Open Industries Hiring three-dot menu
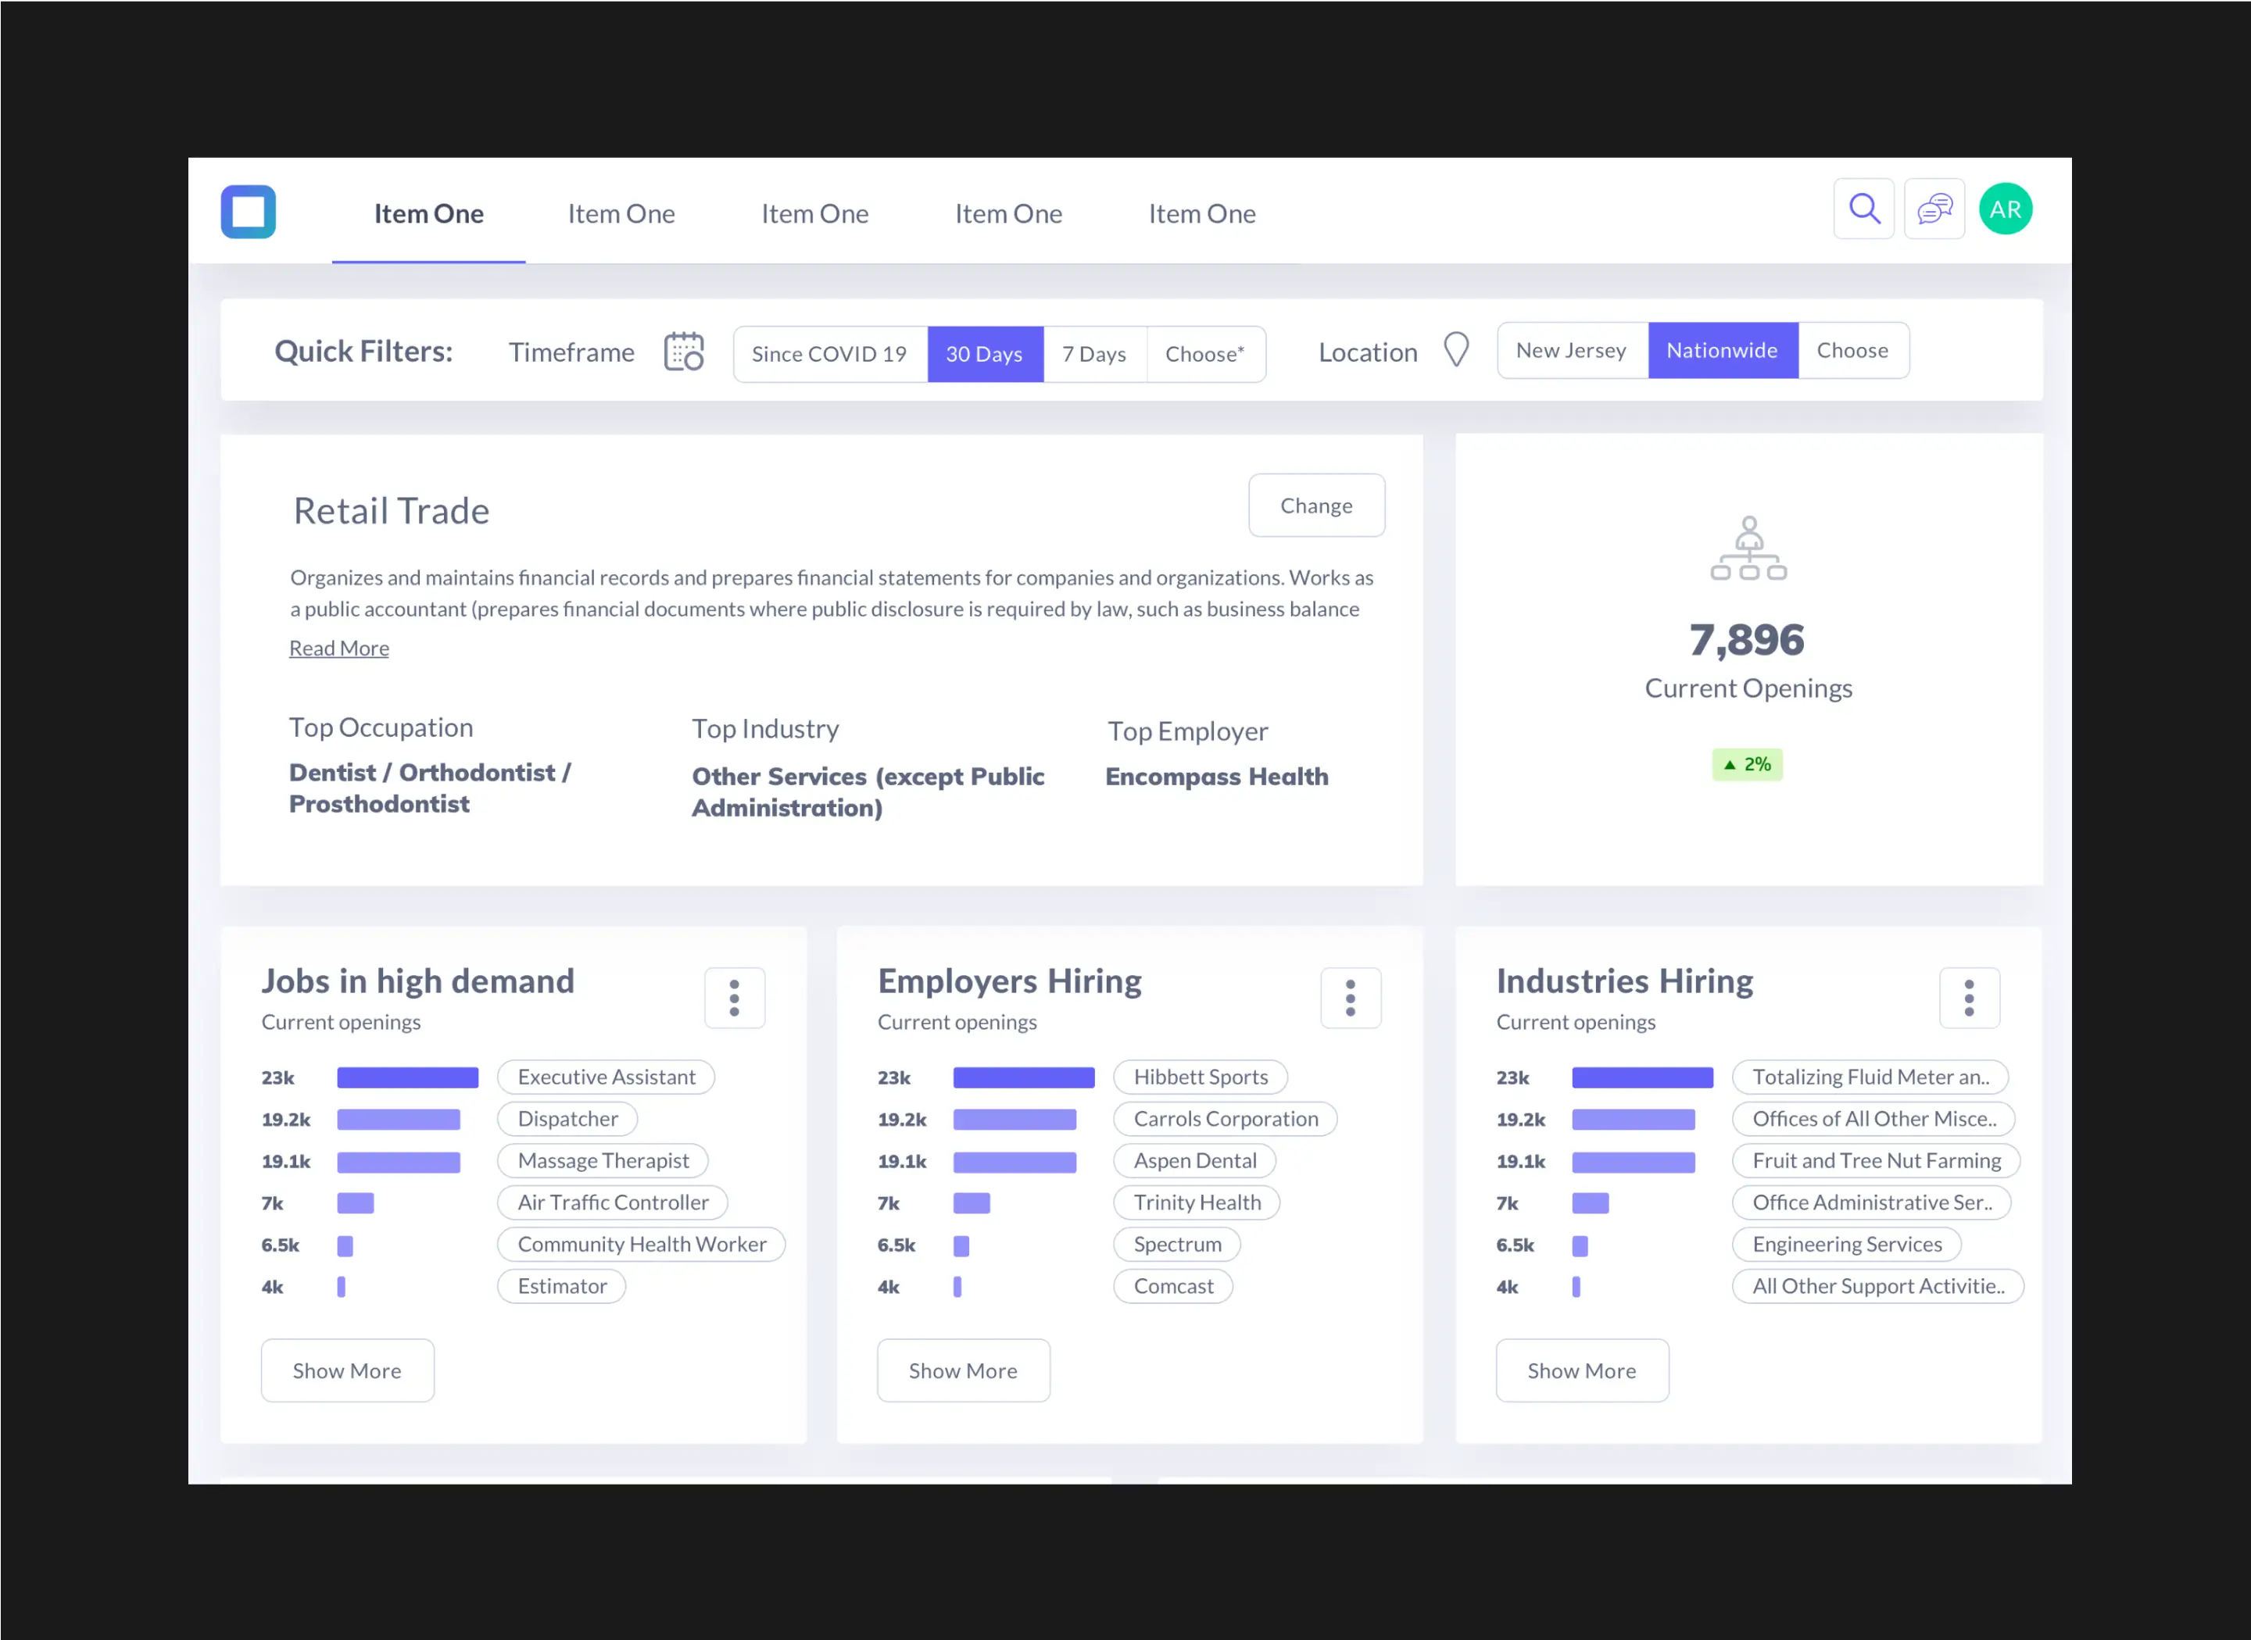The width and height of the screenshot is (2251, 1640). 1968,998
